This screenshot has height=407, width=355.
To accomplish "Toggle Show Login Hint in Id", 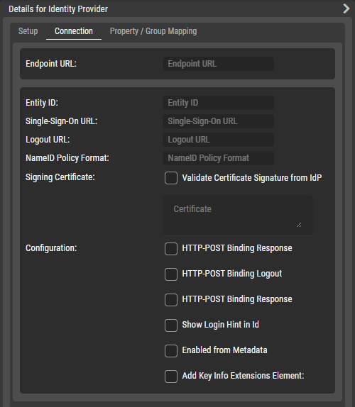I will click(x=171, y=325).
